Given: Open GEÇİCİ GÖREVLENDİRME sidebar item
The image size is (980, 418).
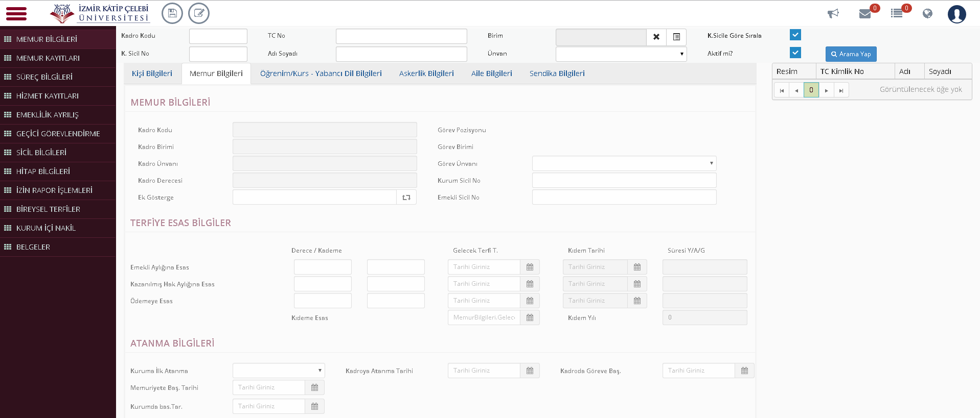Looking at the screenshot, I should (x=58, y=134).
